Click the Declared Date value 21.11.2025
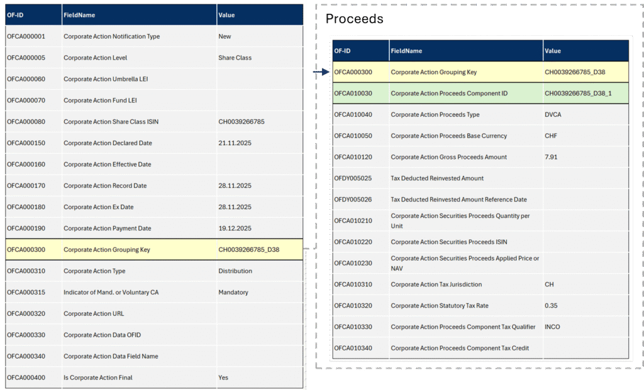Viewport: 644px width, 390px height. click(235, 143)
